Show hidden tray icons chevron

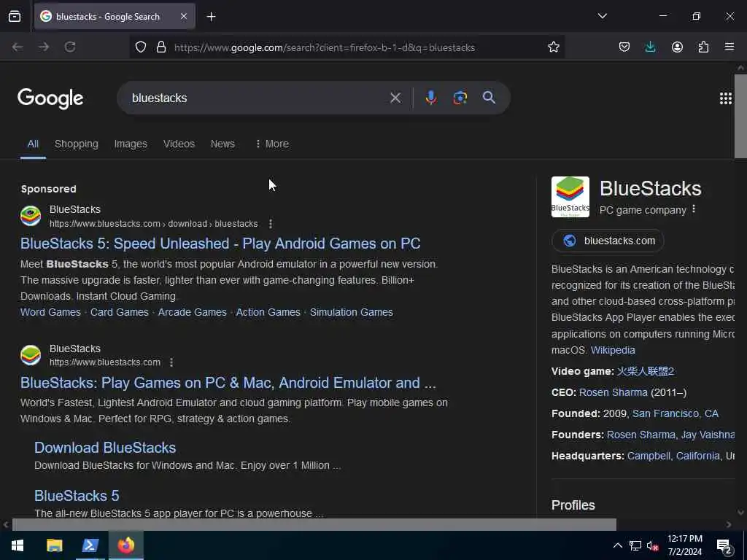click(x=617, y=545)
